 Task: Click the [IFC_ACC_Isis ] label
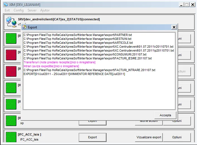29,134
